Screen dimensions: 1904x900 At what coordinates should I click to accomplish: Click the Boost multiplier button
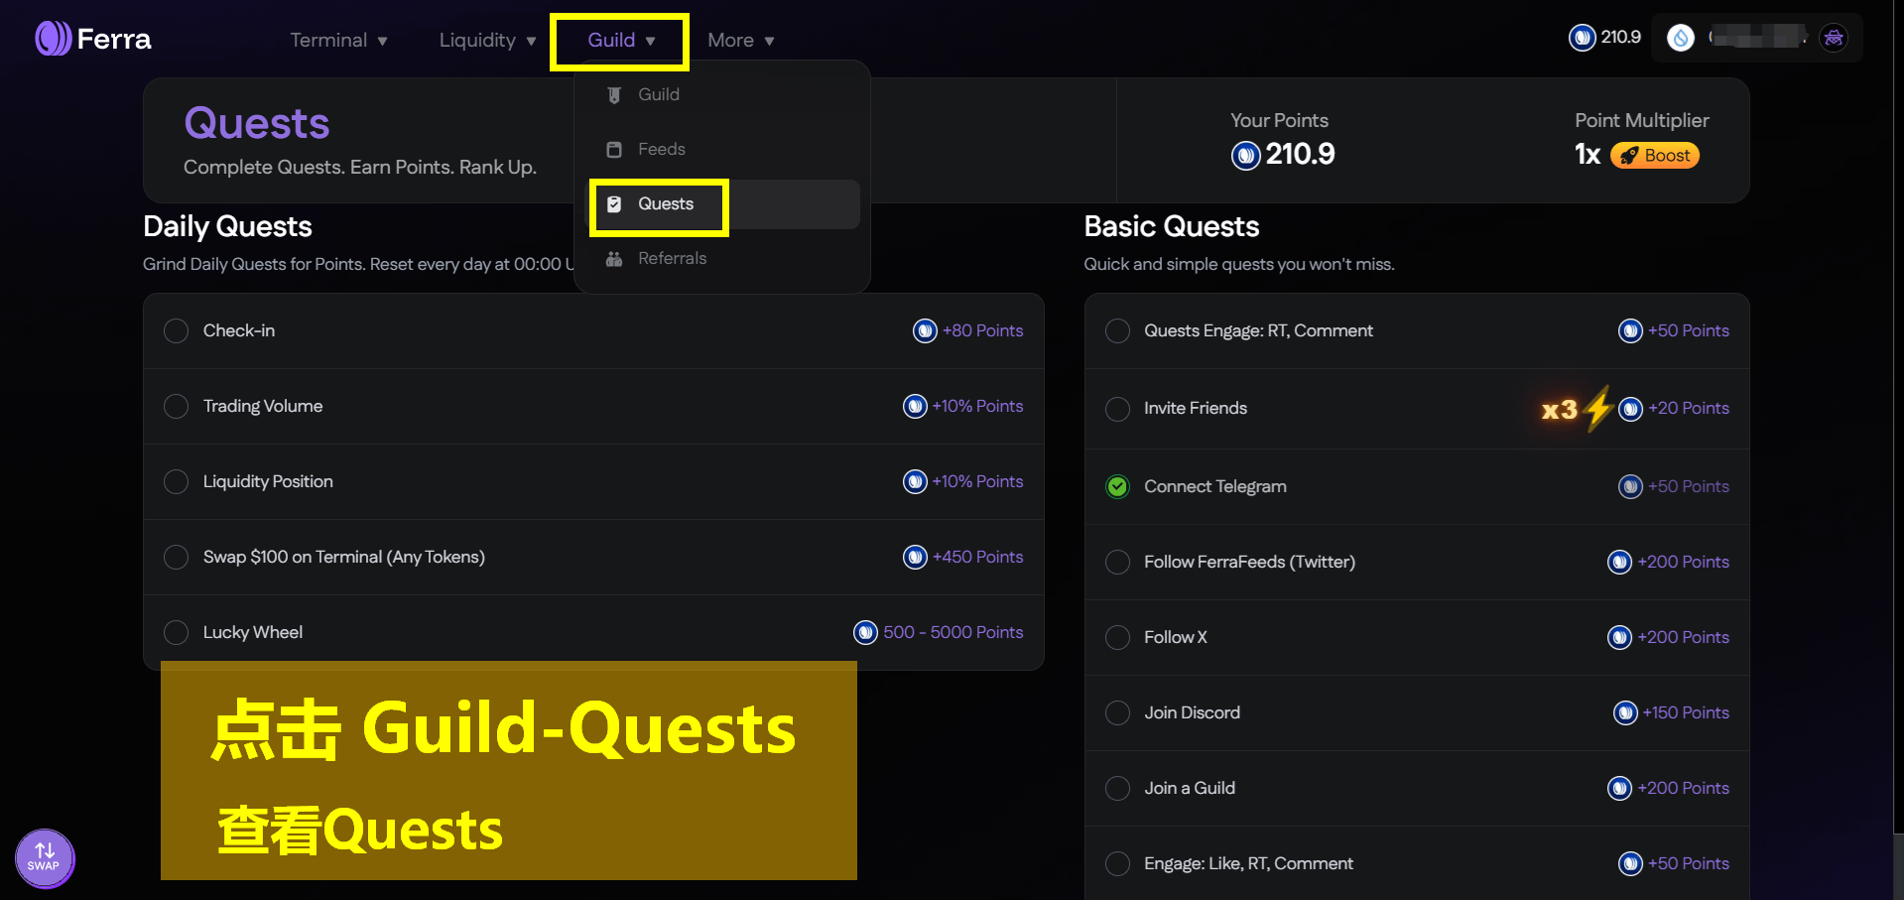coord(1655,156)
